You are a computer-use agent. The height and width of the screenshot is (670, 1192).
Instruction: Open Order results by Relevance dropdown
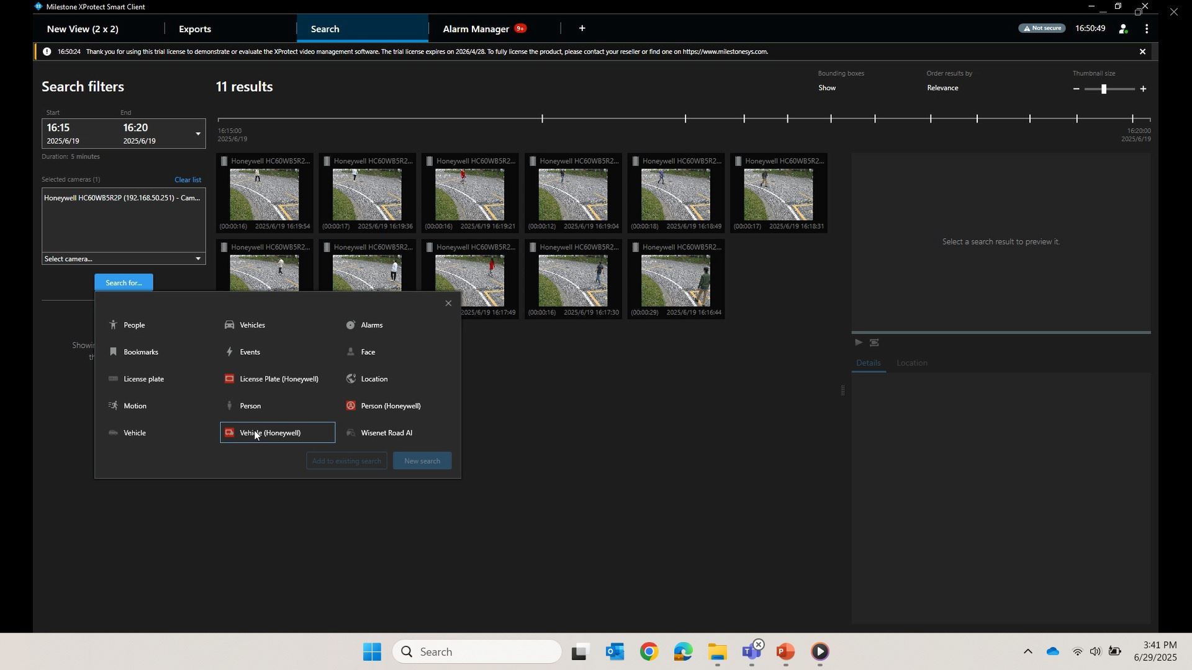[x=942, y=88]
